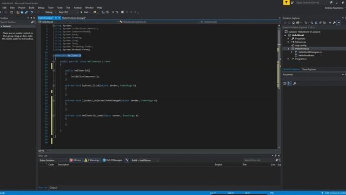The image size is (346, 195).
Task: Click the Alphabetical sort icon in Properties
Action: point(290,83)
